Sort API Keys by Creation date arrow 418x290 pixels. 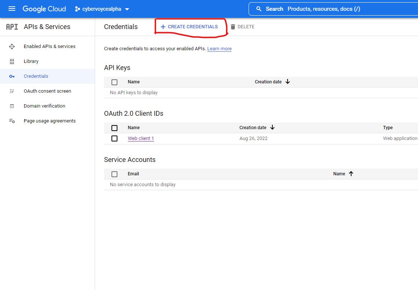(288, 82)
